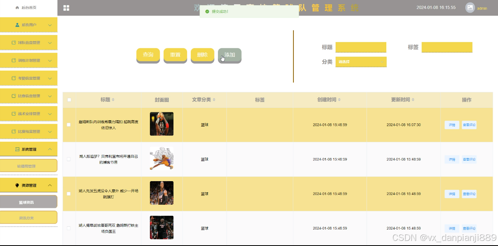Expand 比赛结果管理 with its chevron
Image resolution: width=498 pixels, height=246 pixels.
(x=50, y=132)
